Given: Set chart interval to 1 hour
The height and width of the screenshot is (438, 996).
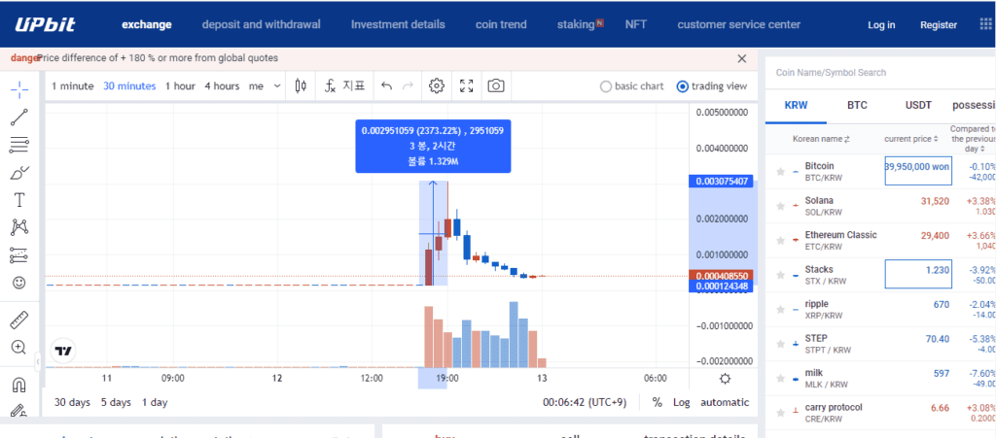Looking at the screenshot, I should pos(180,86).
